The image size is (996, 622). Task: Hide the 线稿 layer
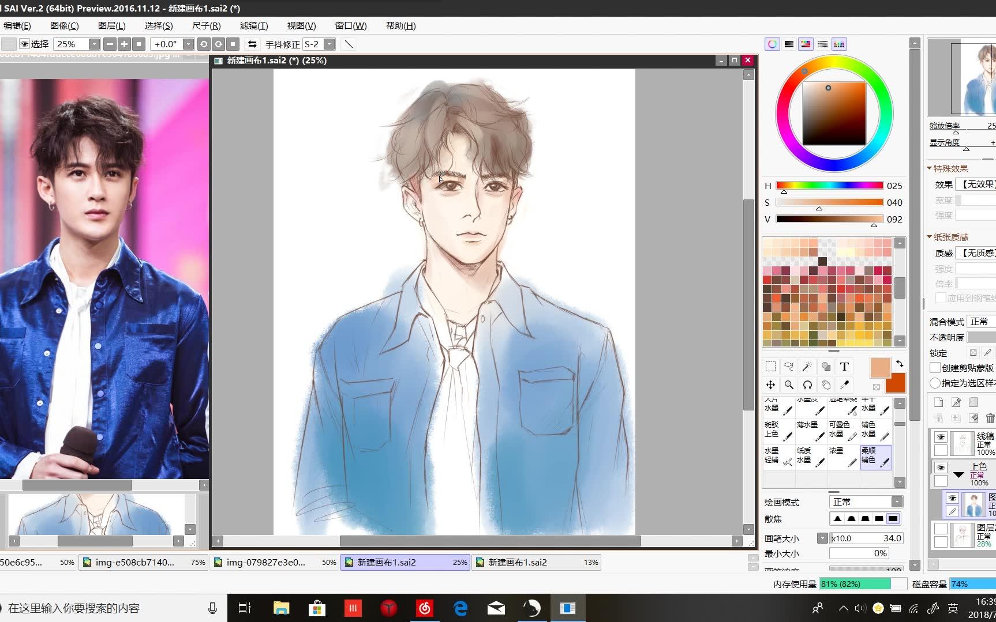[941, 437]
